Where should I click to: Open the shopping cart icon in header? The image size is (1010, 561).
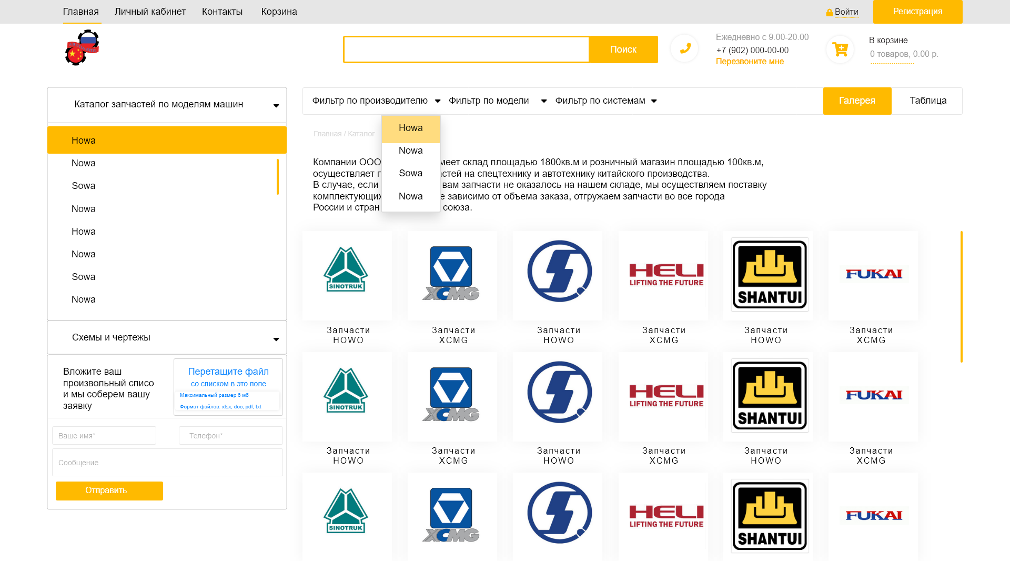click(x=840, y=49)
